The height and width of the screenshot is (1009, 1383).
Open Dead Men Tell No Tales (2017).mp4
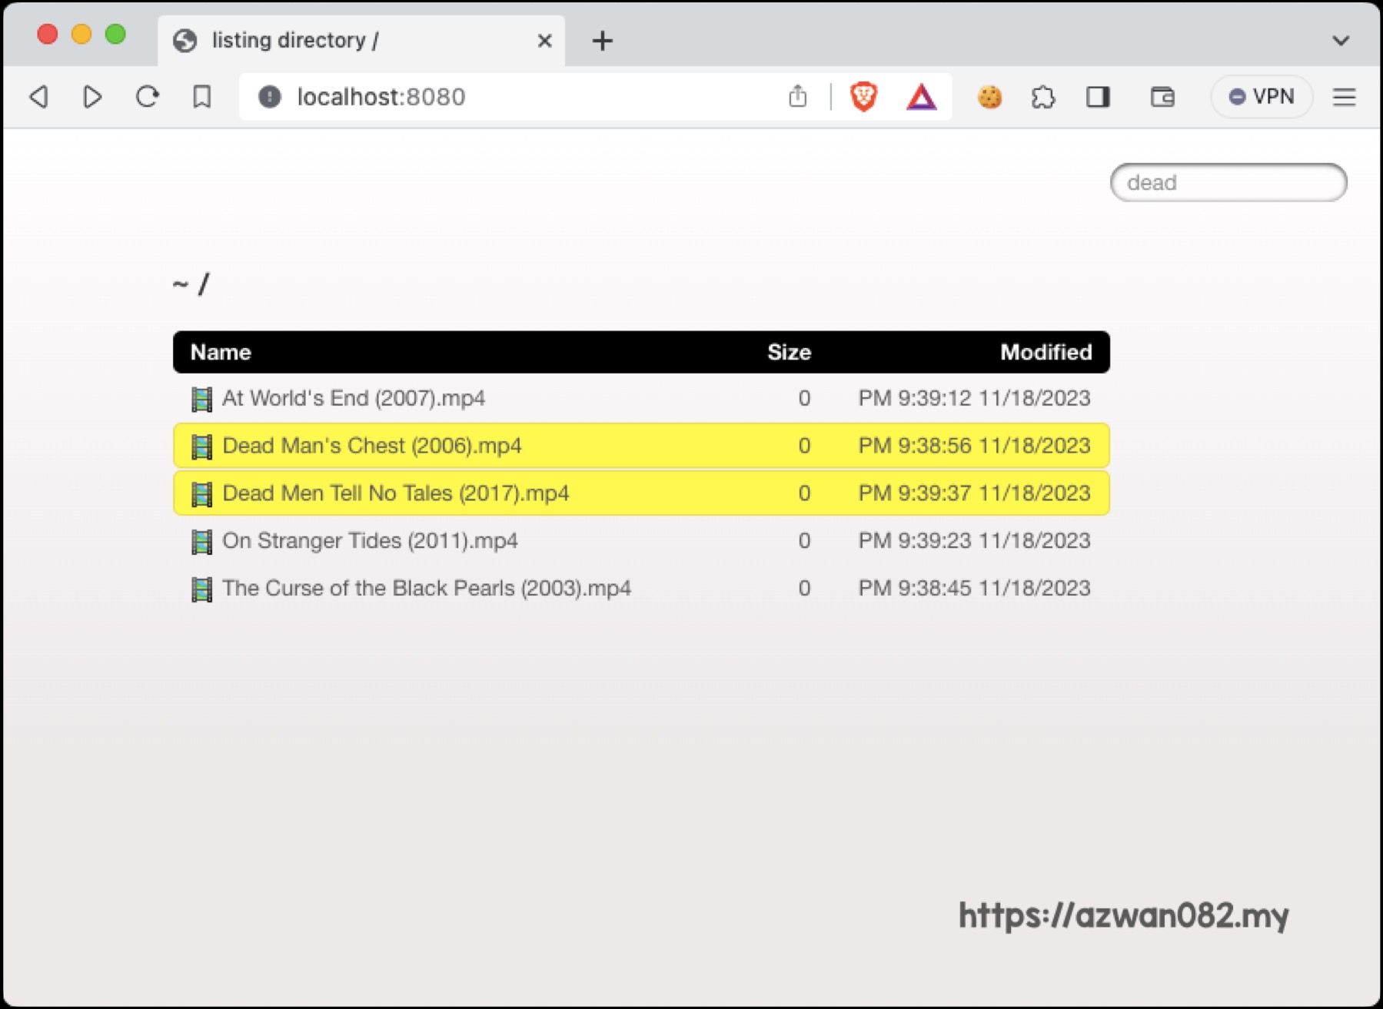396,493
